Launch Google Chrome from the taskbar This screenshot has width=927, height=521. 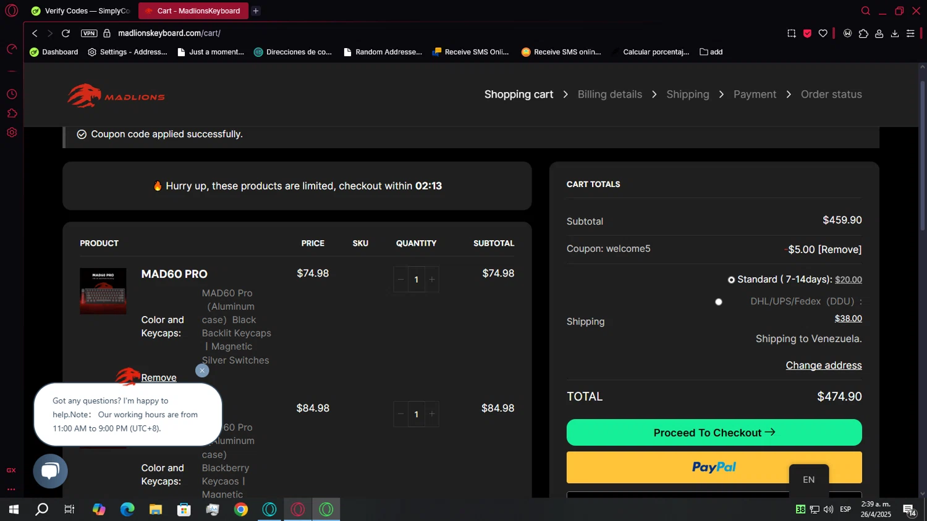[x=241, y=510]
